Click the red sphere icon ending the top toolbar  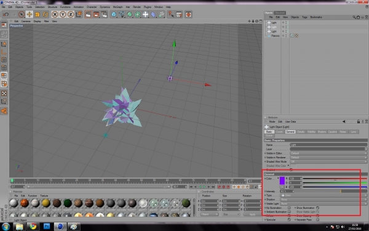pyautogui.click(x=188, y=14)
